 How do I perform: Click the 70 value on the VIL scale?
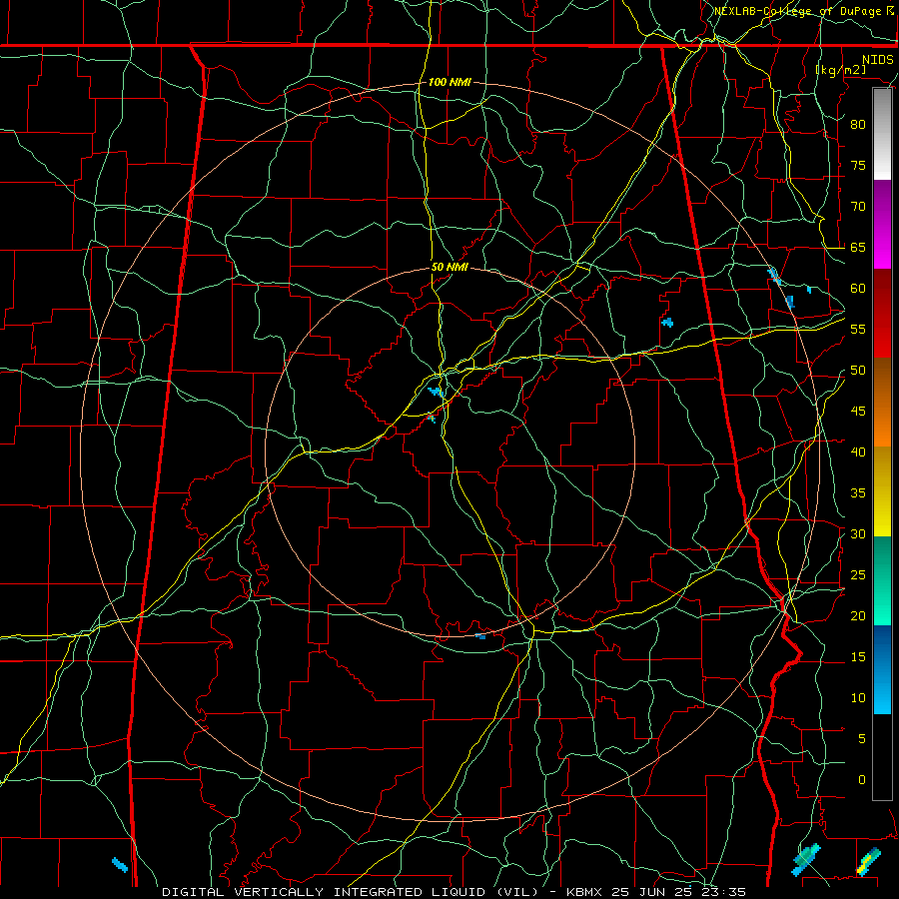858,207
